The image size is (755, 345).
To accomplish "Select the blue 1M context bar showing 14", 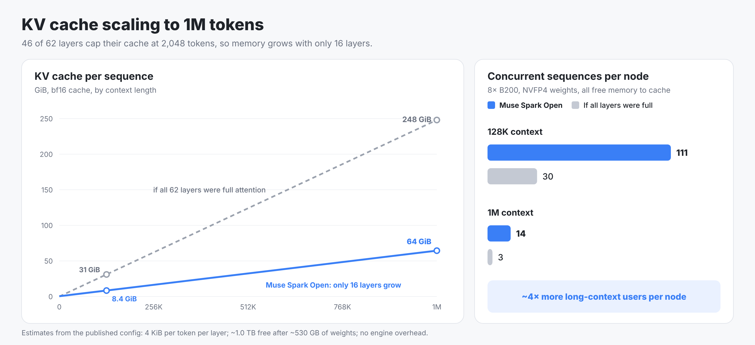I will pos(499,233).
